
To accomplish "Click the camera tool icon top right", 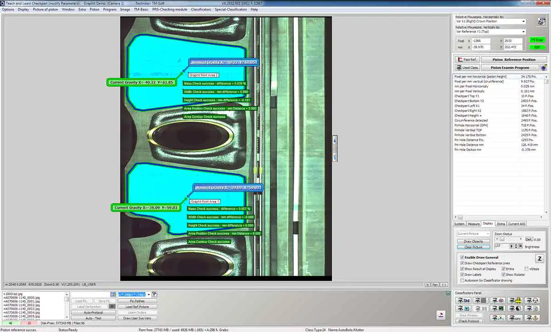I will (541, 21).
